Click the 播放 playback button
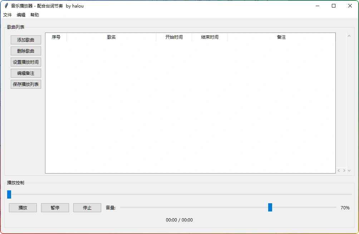359x234 pixels. (x=23, y=208)
